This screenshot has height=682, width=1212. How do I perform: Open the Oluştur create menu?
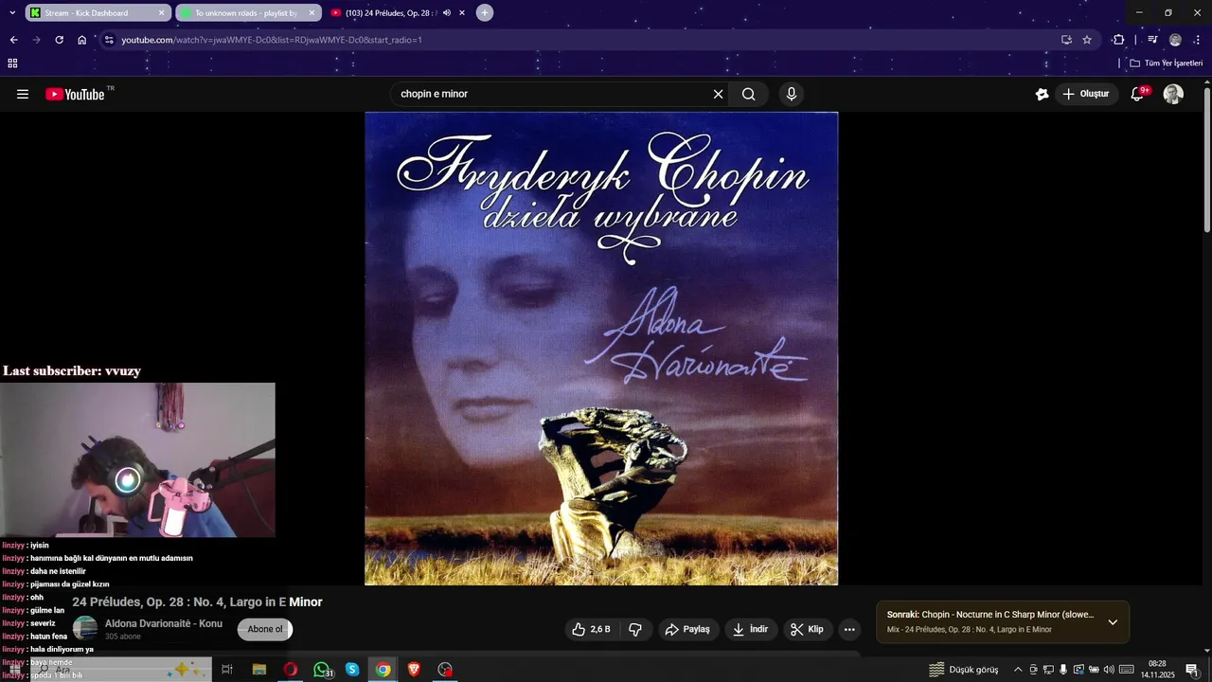pyautogui.click(x=1086, y=94)
